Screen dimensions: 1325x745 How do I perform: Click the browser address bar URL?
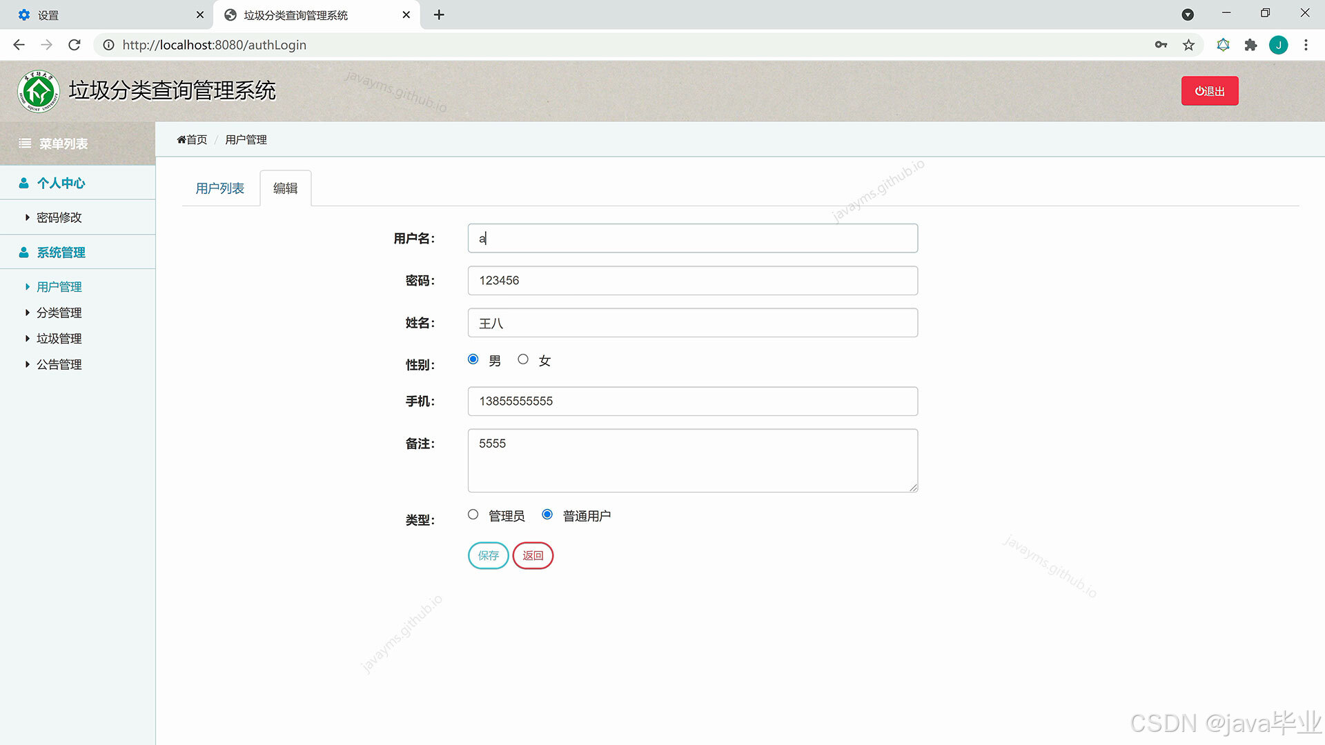(215, 45)
